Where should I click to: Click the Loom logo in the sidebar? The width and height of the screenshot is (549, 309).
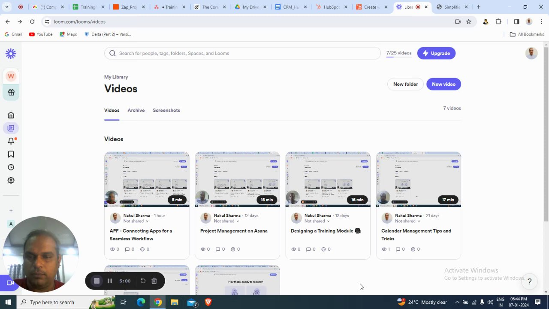(11, 54)
